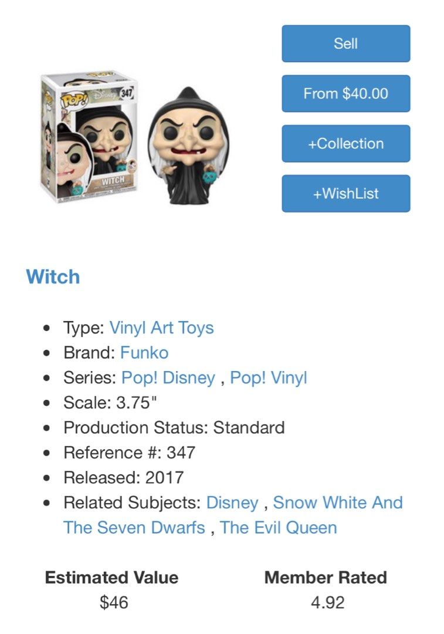This screenshot has height=634, width=444.
Task: Click the Reference #: 347 entry
Action: click(x=129, y=453)
